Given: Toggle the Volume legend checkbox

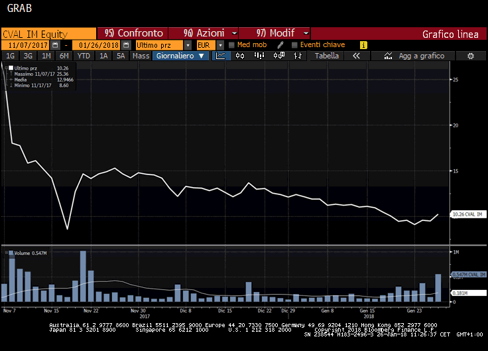Looking at the screenshot, I should point(11,253).
